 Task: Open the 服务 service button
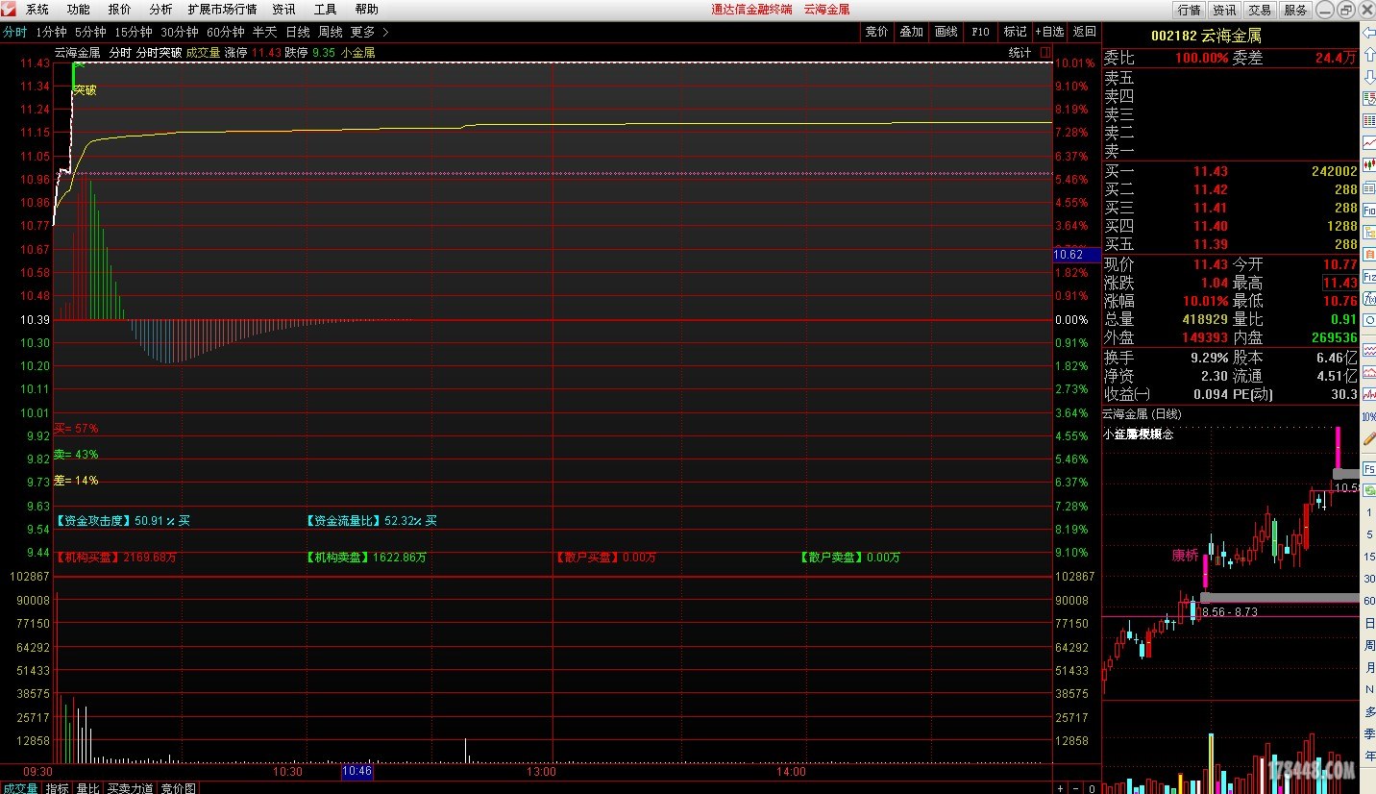1295,10
